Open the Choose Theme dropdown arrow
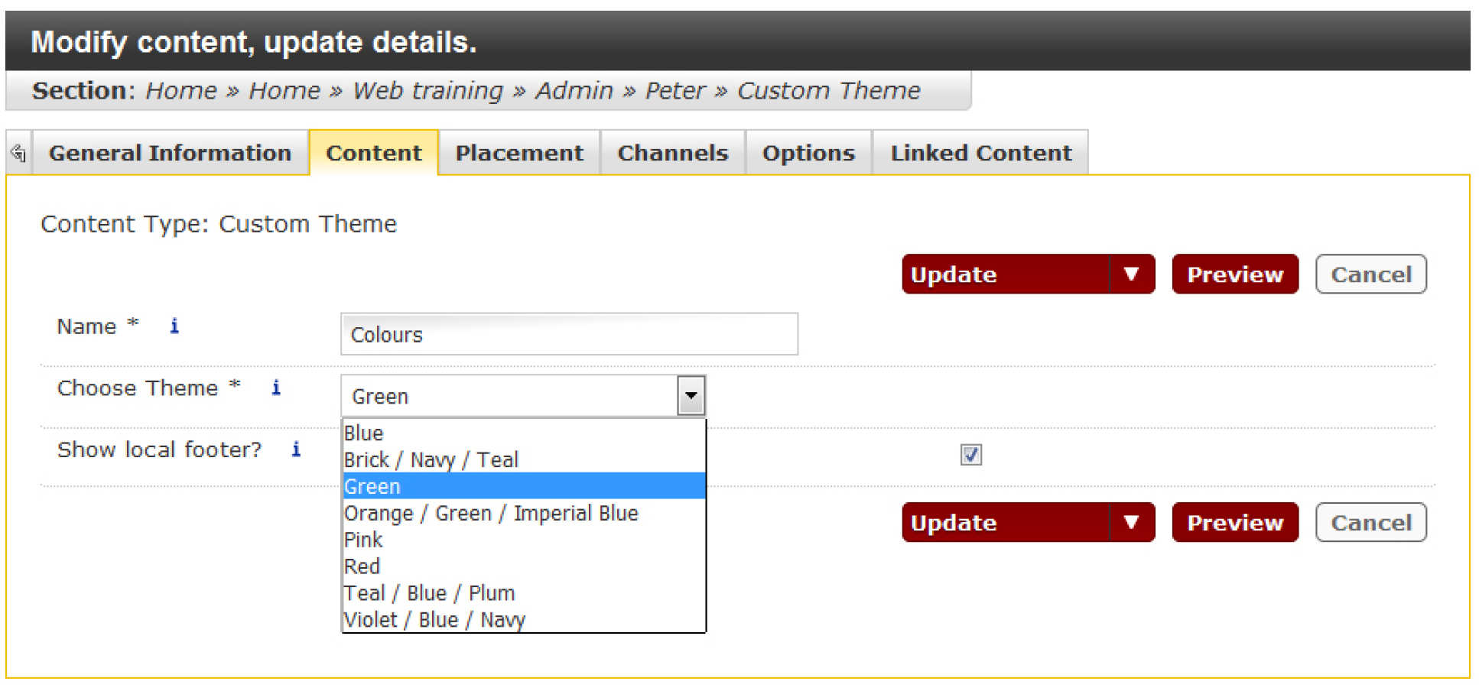1479x688 pixels. pos(691,396)
